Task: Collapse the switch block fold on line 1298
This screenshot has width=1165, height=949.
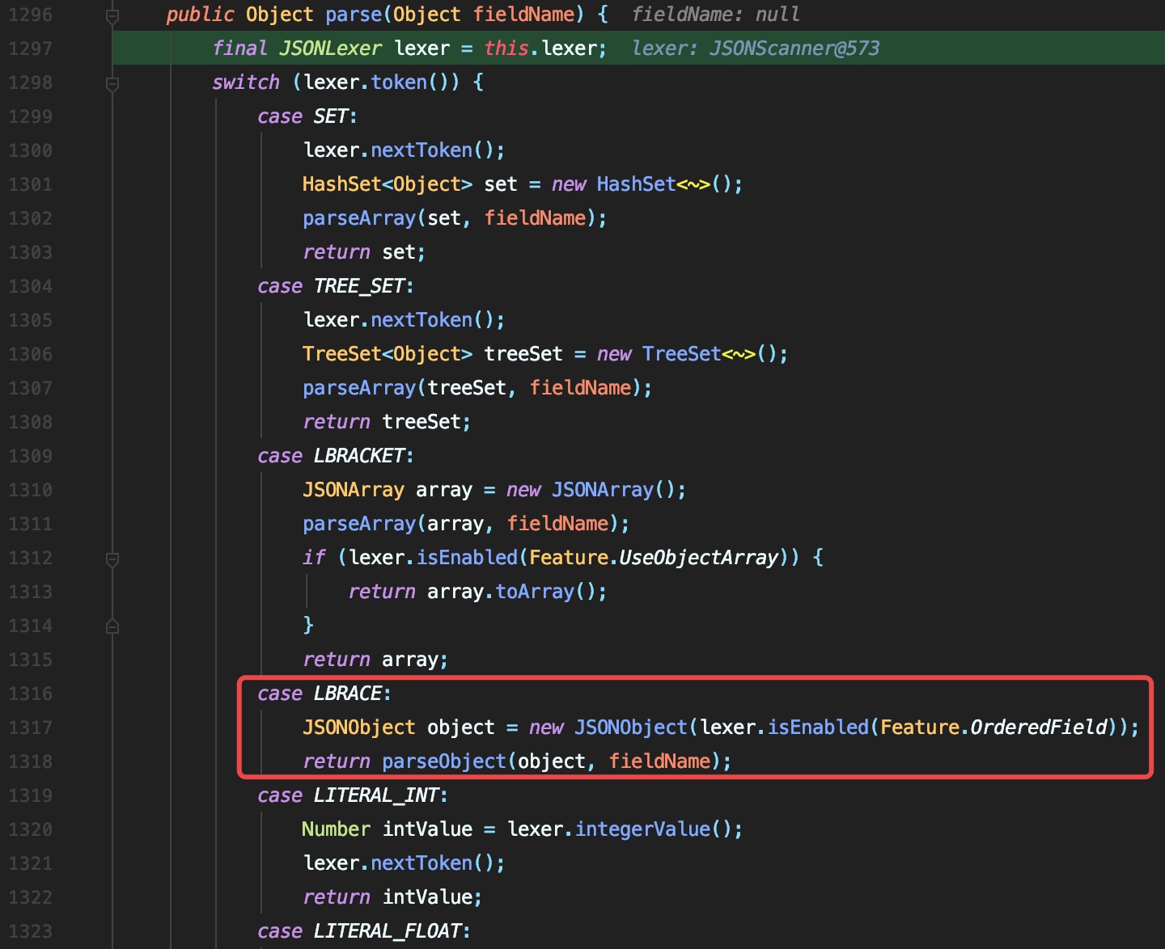Action: click(112, 83)
